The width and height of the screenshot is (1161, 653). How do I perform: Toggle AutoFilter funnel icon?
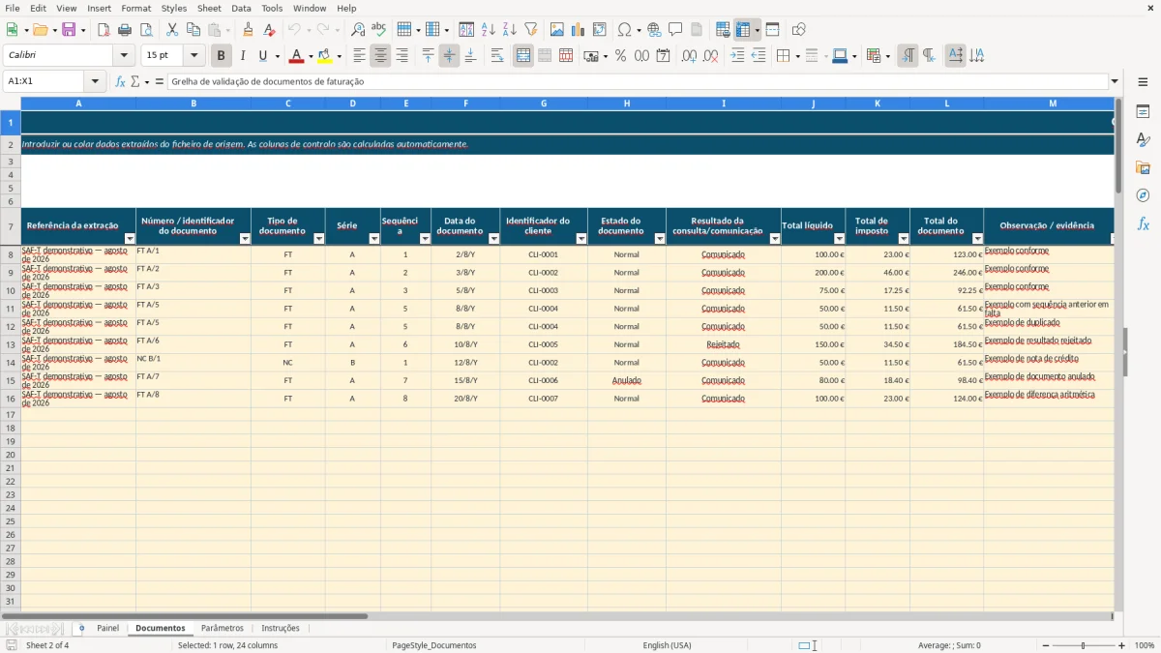click(530, 30)
